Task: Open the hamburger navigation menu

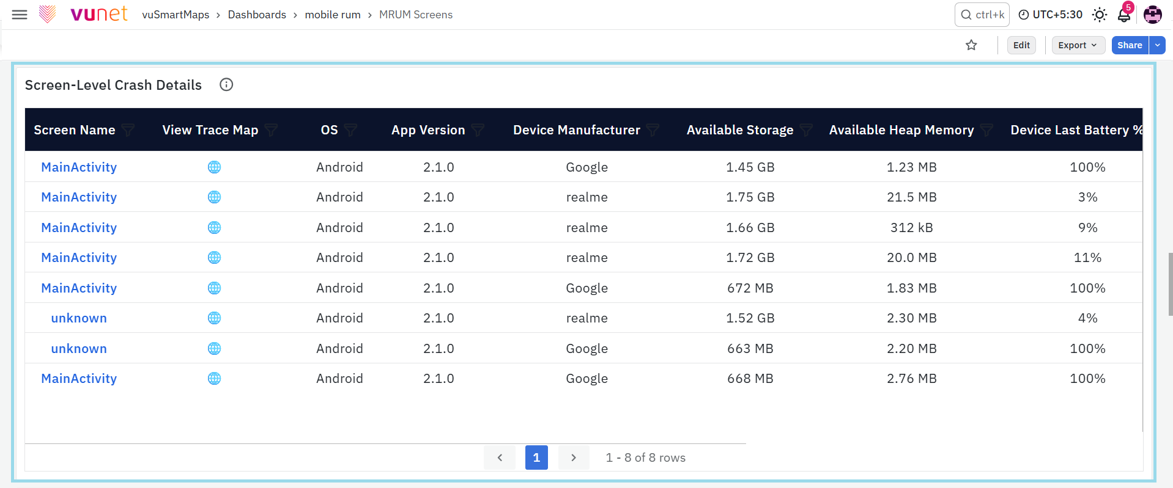Action: tap(20, 15)
